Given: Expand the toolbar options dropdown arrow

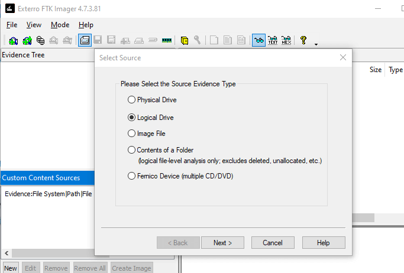Looking at the screenshot, I should (316, 44).
